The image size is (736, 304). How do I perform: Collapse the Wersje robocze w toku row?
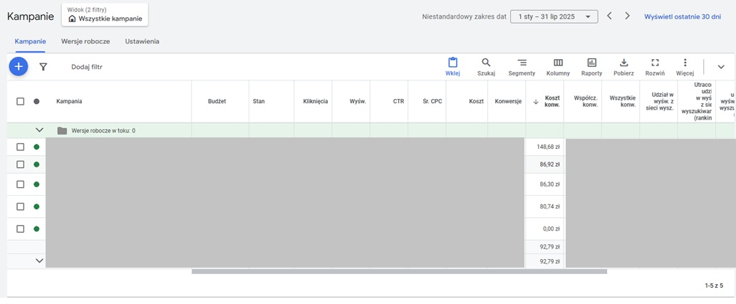tap(39, 130)
